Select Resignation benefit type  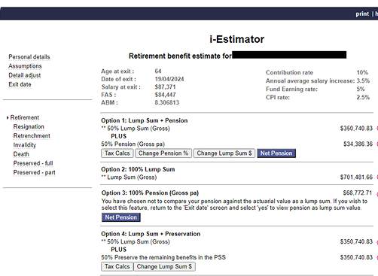tap(29, 126)
